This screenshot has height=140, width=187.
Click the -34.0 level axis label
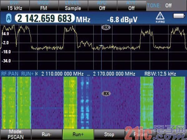[6, 61]
